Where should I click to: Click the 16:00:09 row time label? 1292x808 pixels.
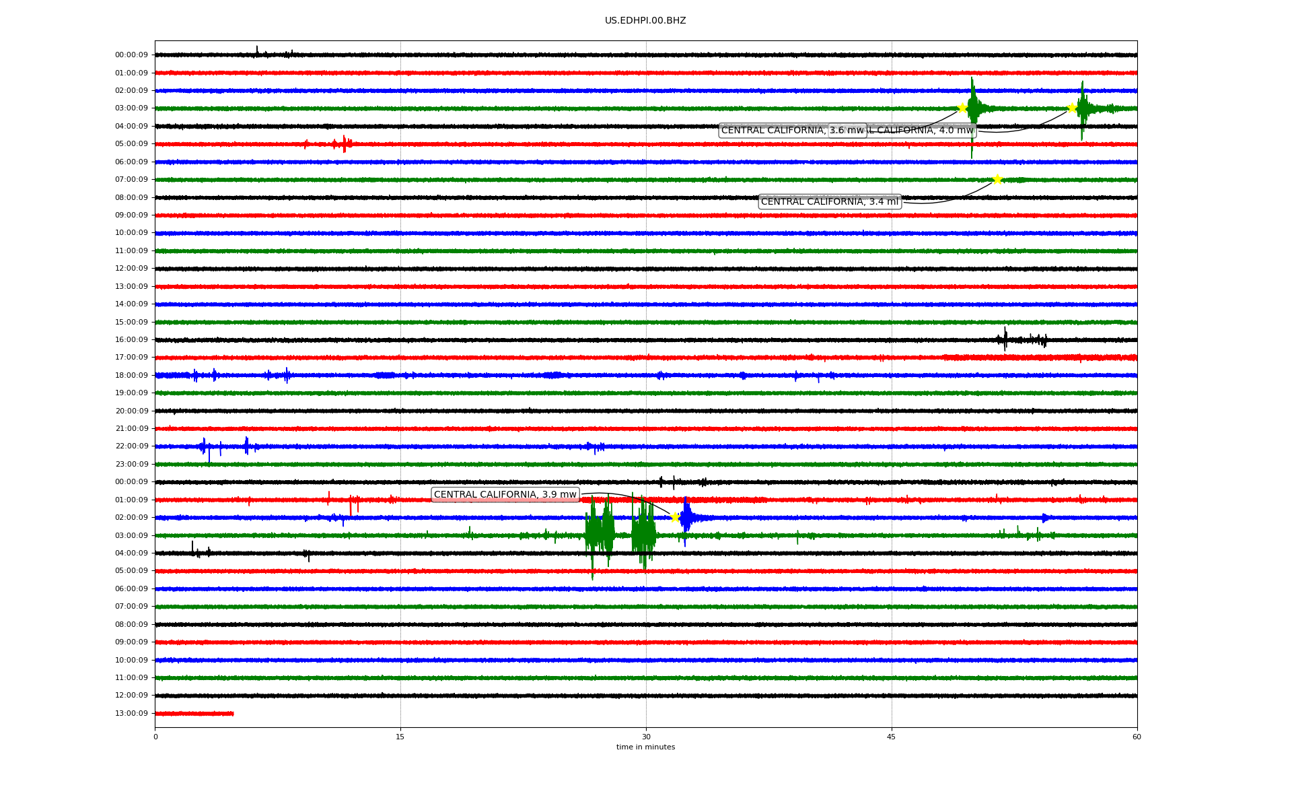tap(131, 340)
